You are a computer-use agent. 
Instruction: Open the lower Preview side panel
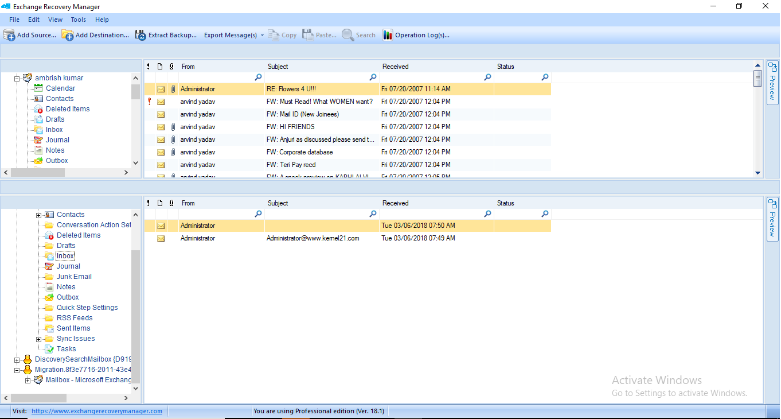[772, 219]
